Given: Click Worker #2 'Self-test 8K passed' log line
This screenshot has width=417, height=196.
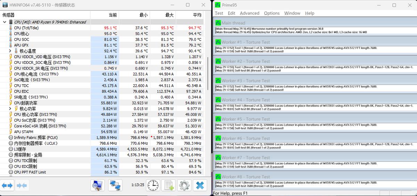Looking at the screenshot, I should pyautogui.click(x=248, y=70).
